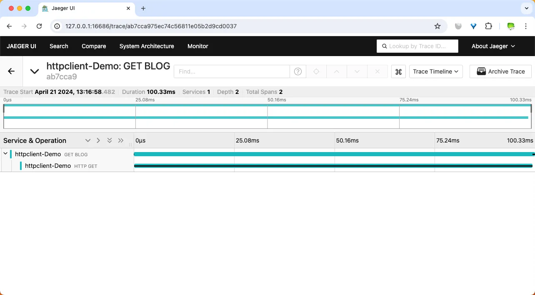Open the Trace Timeline view dropdown

coord(435,71)
